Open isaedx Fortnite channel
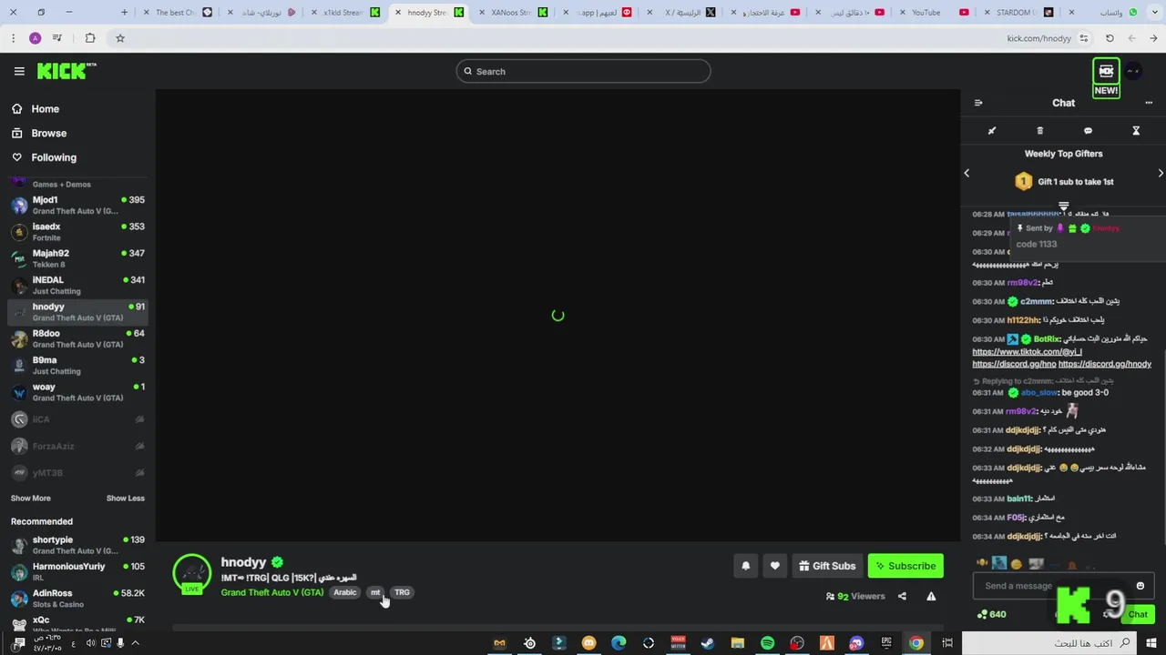 click(77, 232)
